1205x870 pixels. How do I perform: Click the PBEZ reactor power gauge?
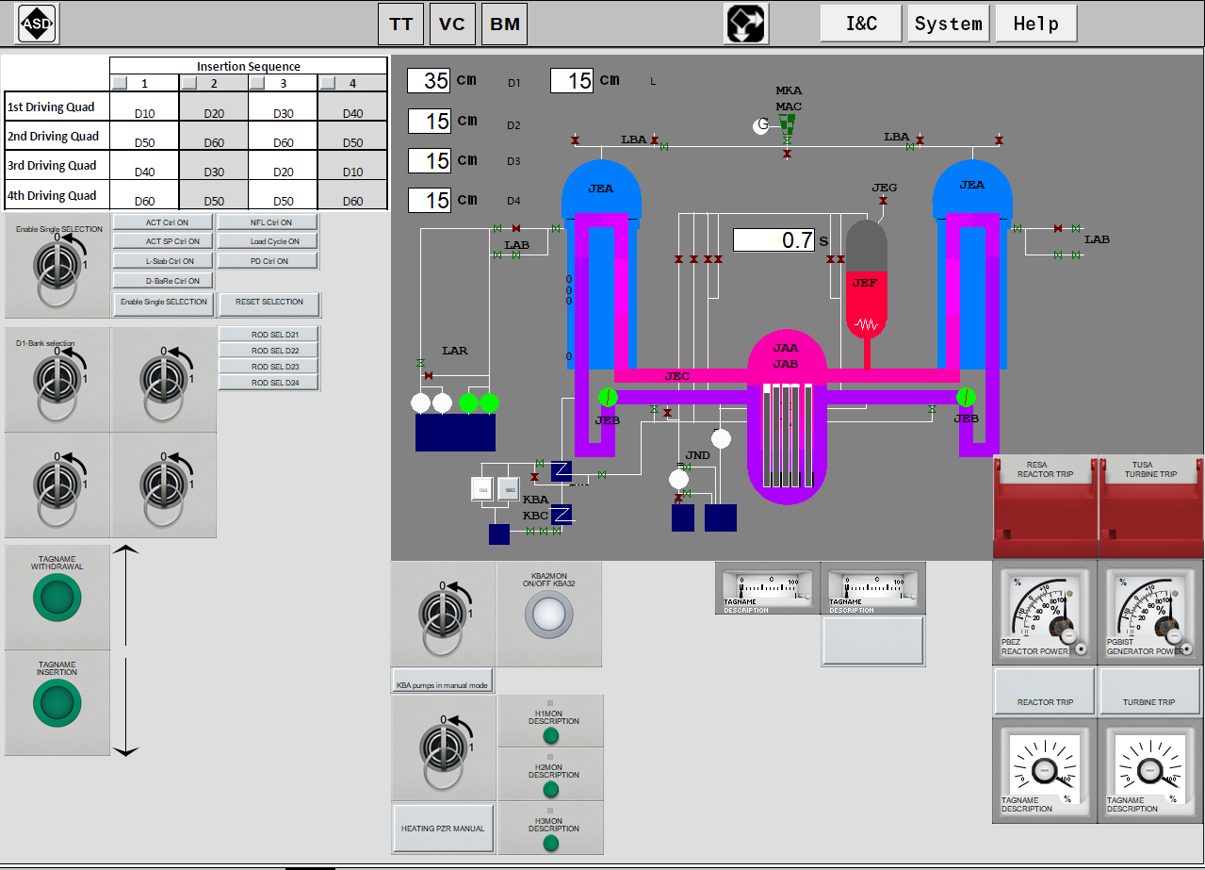[1045, 613]
